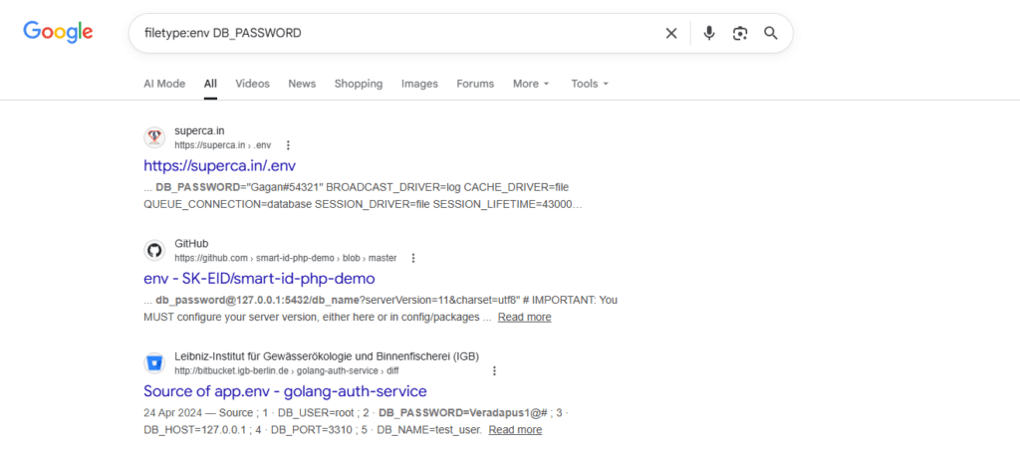Screen dimensions: 1020x452
Task: Open three-dot menu for GitHub result
Action: click(x=413, y=258)
